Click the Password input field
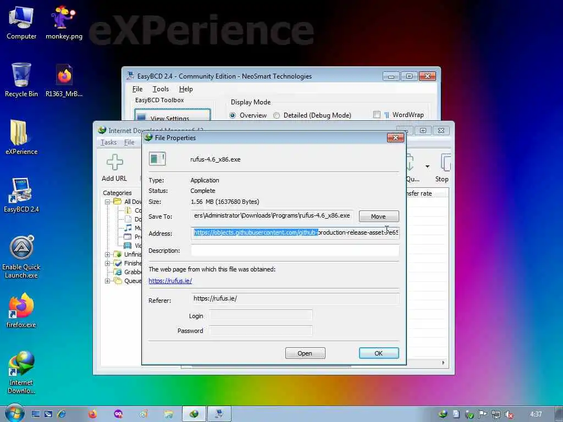 coord(261,330)
